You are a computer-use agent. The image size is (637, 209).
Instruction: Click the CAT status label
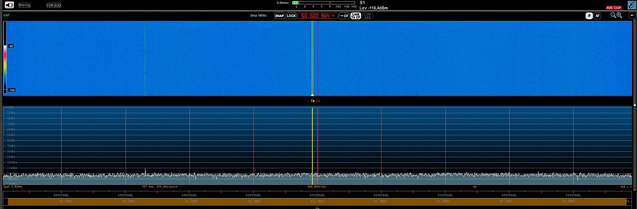7,15
